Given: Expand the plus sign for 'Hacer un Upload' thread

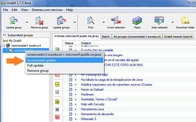Looking at the screenshot, I should click(x=75, y=90).
